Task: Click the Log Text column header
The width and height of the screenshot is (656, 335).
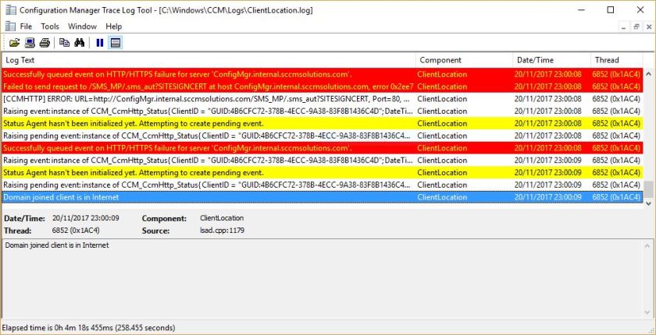Action: (x=207, y=60)
